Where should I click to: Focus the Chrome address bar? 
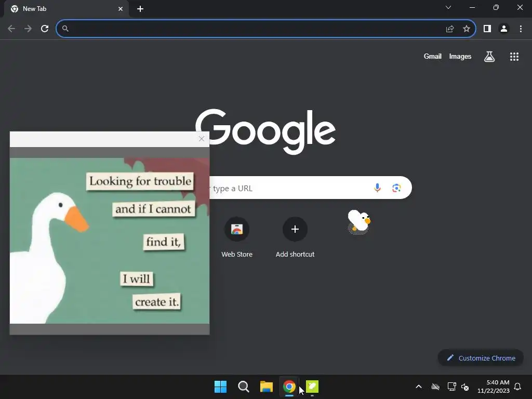coord(266,29)
